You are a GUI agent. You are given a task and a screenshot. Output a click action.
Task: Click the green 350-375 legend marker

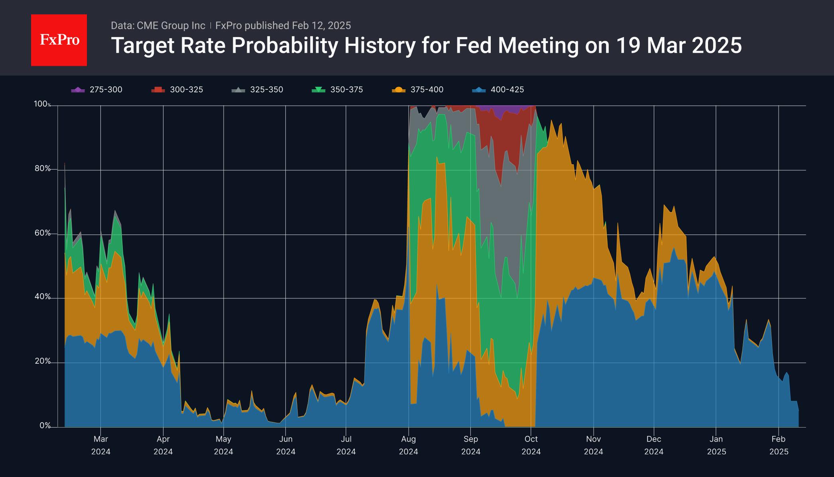click(318, 90)
